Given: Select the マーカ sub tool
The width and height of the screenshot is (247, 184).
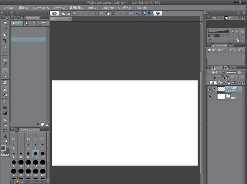Looking at the screenshot, I should pos(30,23).
